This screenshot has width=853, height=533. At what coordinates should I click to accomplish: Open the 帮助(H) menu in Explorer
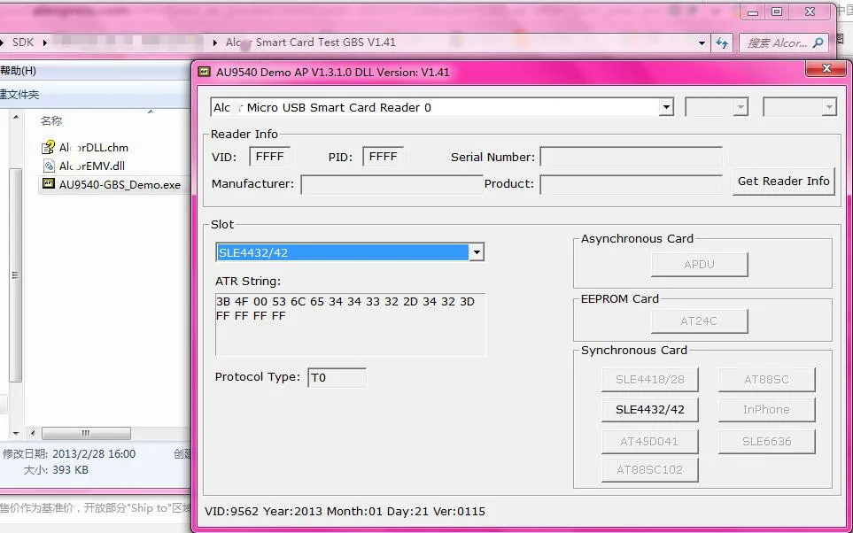pos(18,71)
